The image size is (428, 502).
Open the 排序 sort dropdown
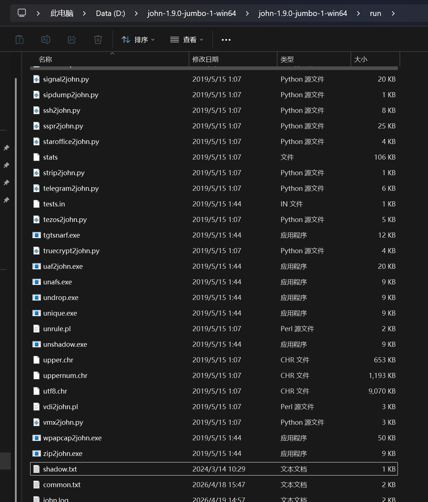[138, 40]
